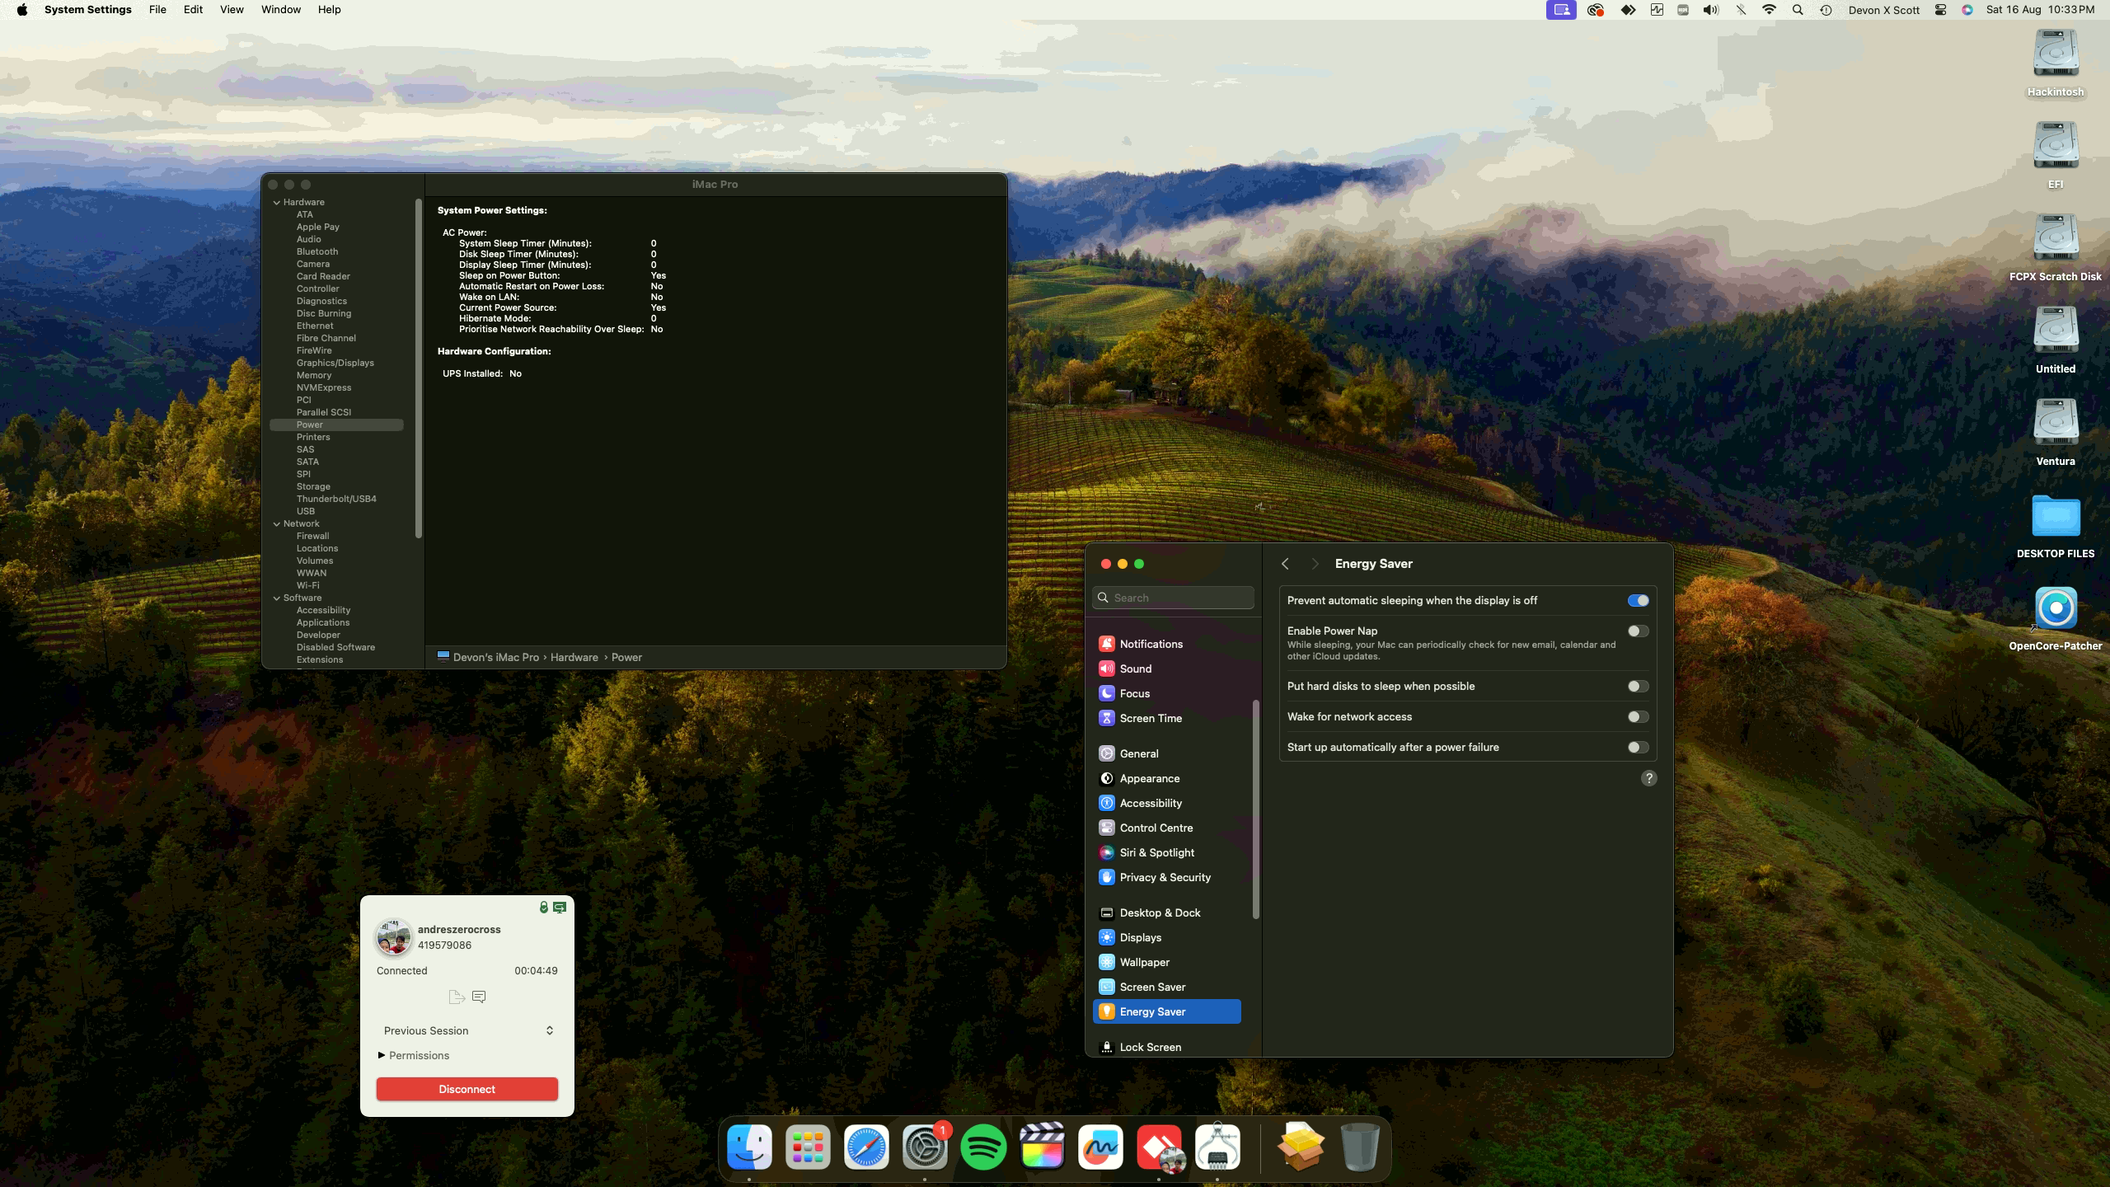The image size is (2110, 1187).
Task: Open the Wi-Fi menu bar icon
Action: pyautogui.click(x=1769, y=10)
